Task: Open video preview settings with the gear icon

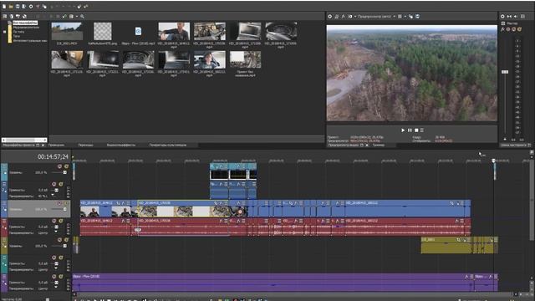Action: [x=330, y=17]
